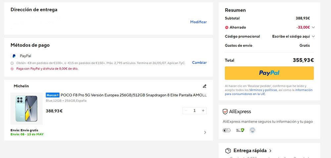Screen dimensions: 331x158
Task: Open Entrega rápida details chevron
Action: coord(270,151)
